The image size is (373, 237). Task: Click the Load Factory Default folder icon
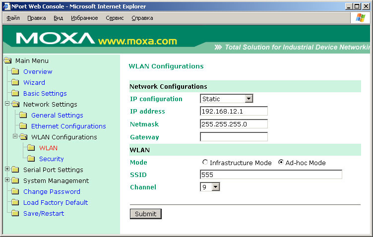pyautogui.click(x=15, y=203)
